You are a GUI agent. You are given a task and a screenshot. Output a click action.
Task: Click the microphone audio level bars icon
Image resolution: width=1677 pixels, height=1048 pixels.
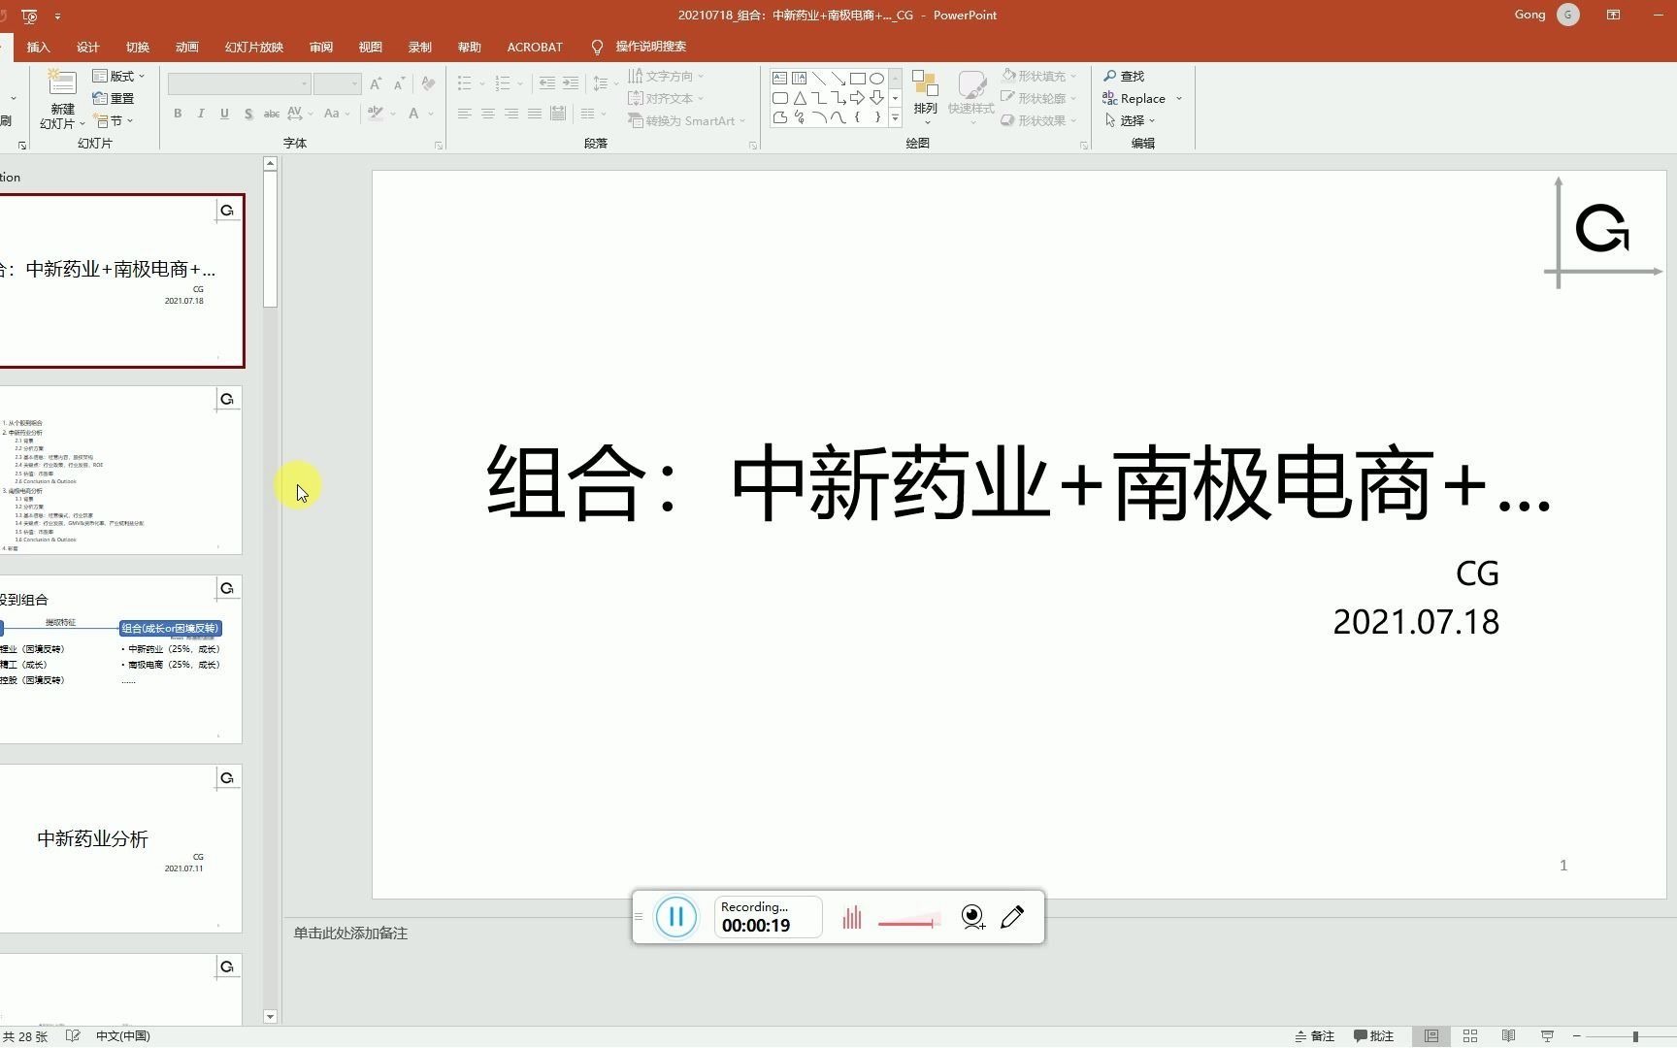[x=852, y=917]
